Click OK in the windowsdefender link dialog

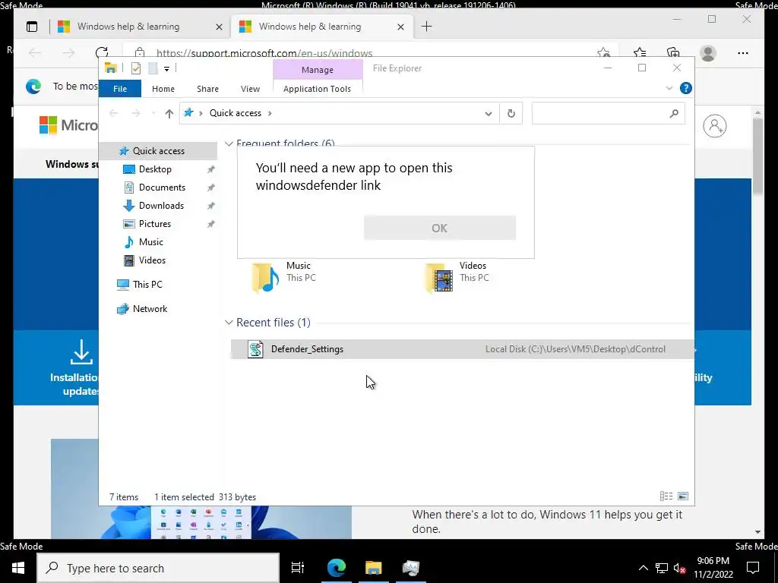[x=440, y=228]
